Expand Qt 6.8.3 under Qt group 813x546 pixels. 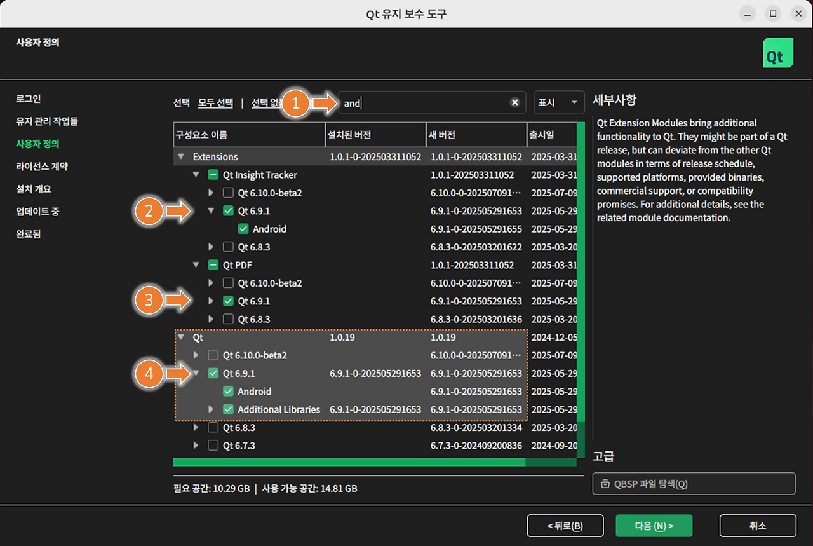pos(196,428)
